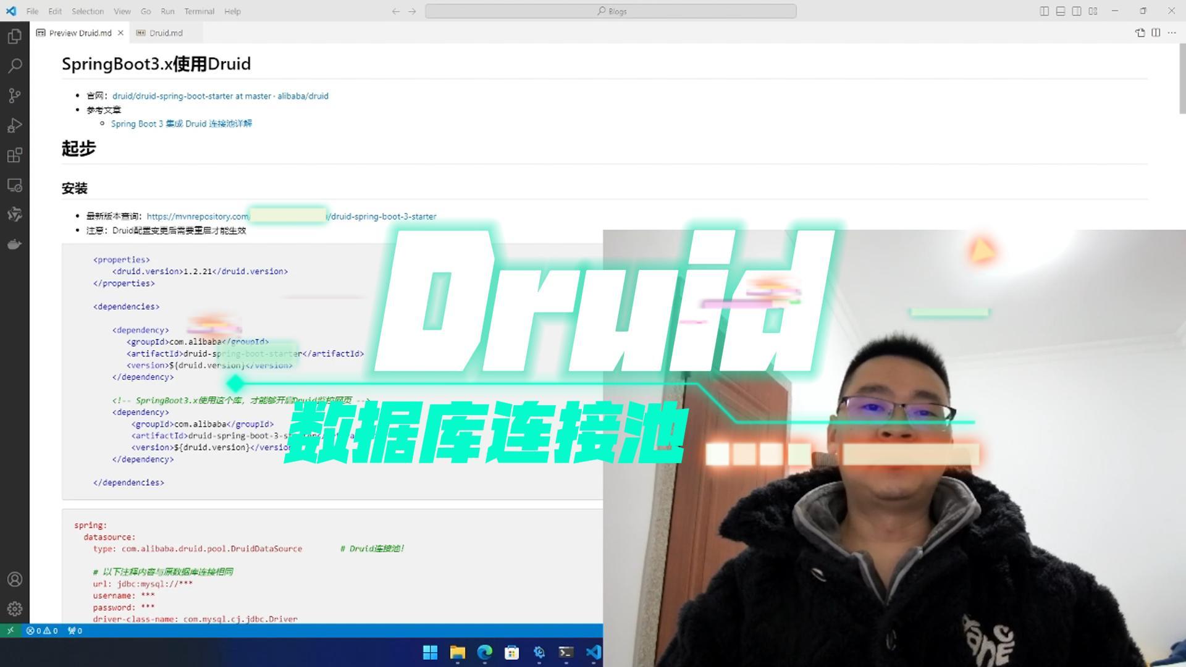
Task: Click the Show Source icon in editor toolbar
Action: point(1140,33)
